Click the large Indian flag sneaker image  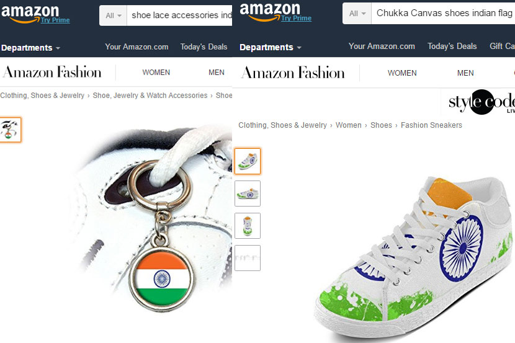point(414,257)
